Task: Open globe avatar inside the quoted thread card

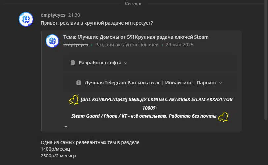Action: coord(52,41)
